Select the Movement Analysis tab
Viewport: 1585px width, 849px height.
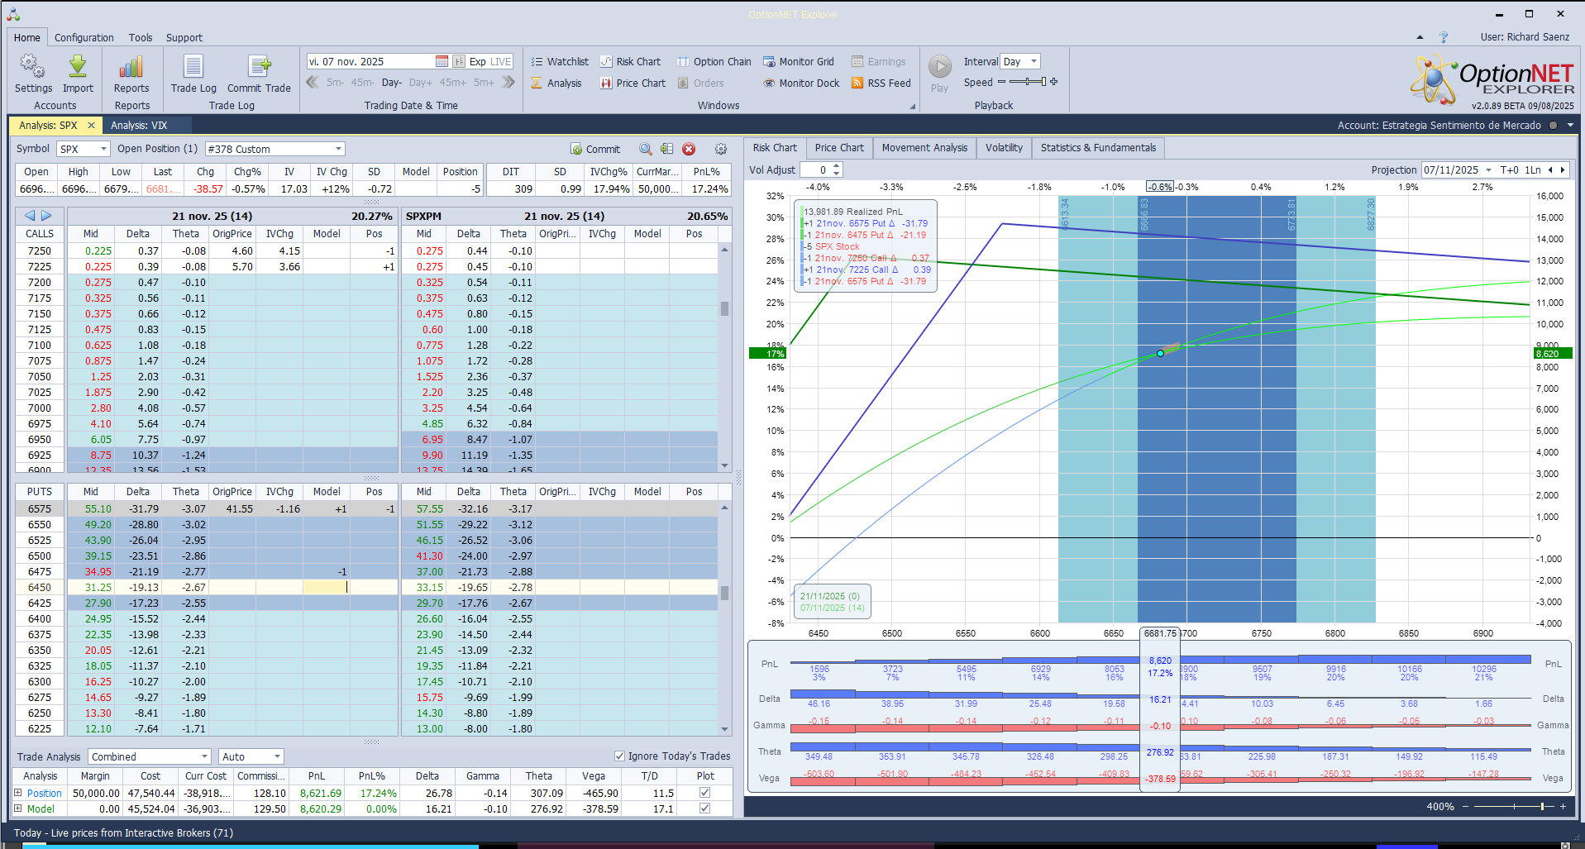click(x=924, y=148)
